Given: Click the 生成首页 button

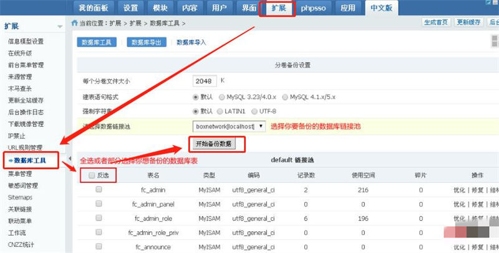Looking at the screenshot, I should (x=436, y=22).
